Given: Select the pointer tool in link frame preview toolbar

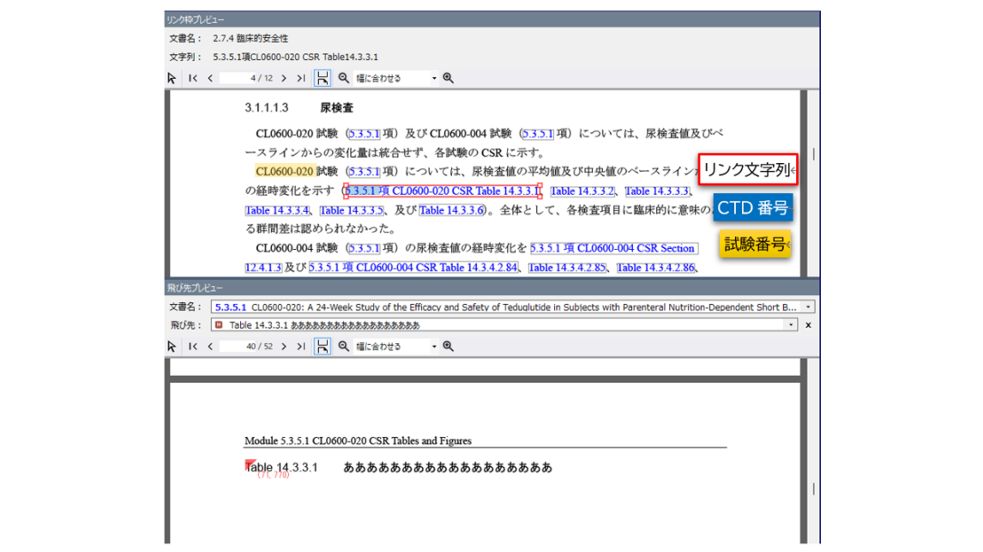Looking at the screenshot, I should (172, 78).
